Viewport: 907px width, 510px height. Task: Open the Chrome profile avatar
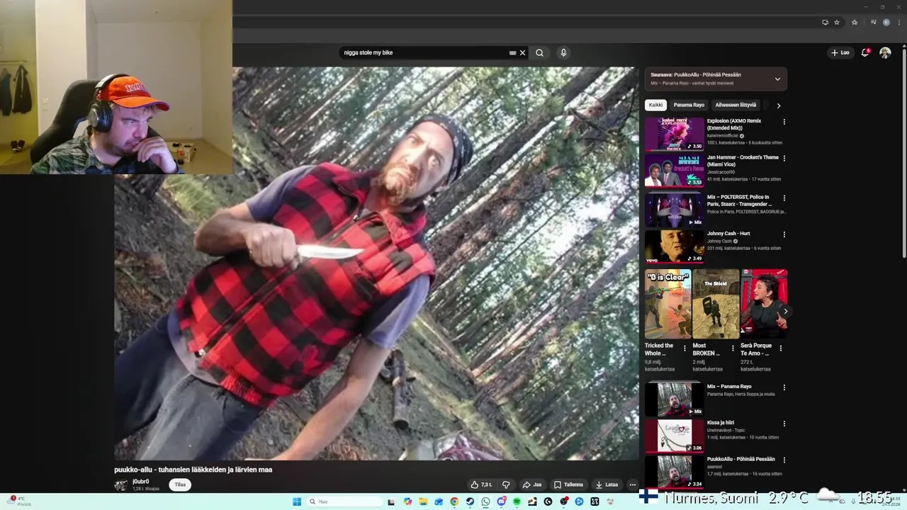click(886, 22)
